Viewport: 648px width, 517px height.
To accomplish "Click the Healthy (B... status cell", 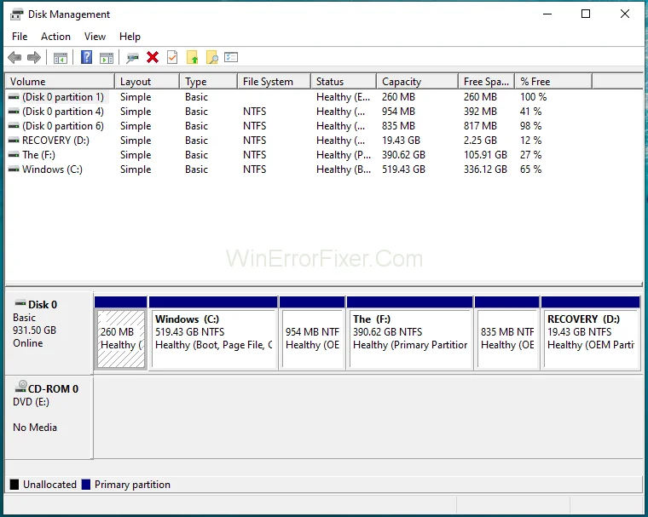I will pos(344,169).
